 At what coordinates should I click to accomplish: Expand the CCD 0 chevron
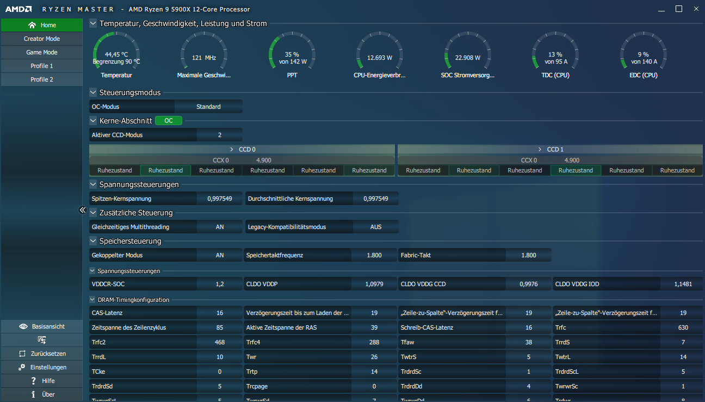pos(232,149)
